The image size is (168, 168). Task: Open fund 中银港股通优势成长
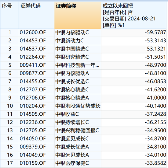point(78,106)
